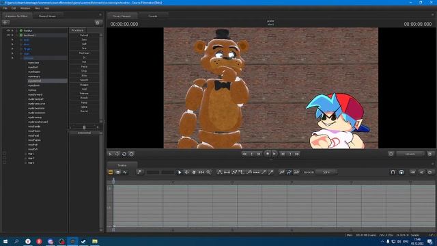Click the plus button to add animation set
Screen dimensions: 437x246
(x=5, y=23)
